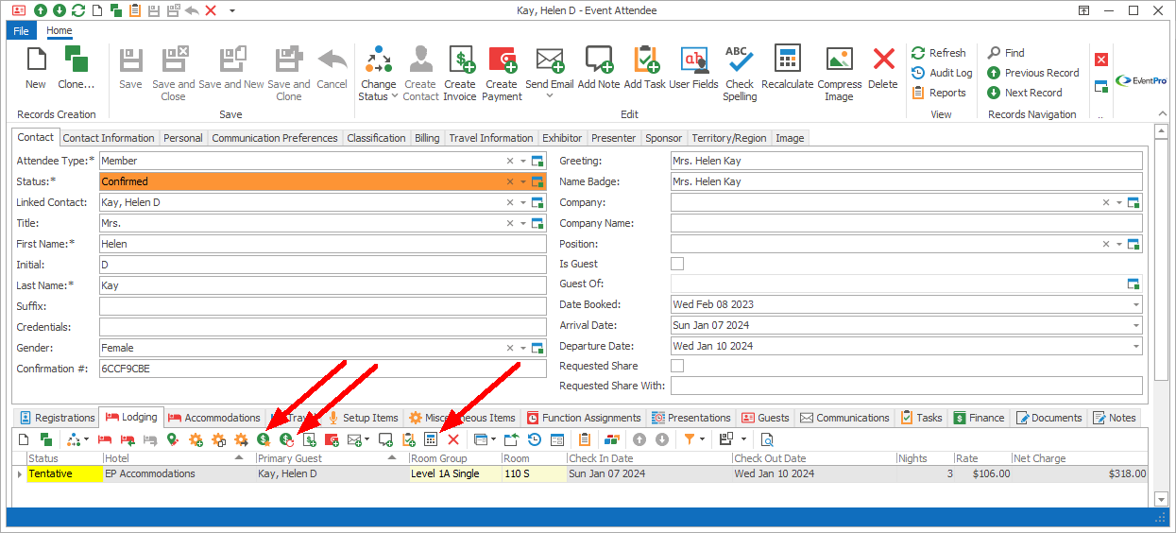Click Refresh in the View group

click(x=938, y=53)
